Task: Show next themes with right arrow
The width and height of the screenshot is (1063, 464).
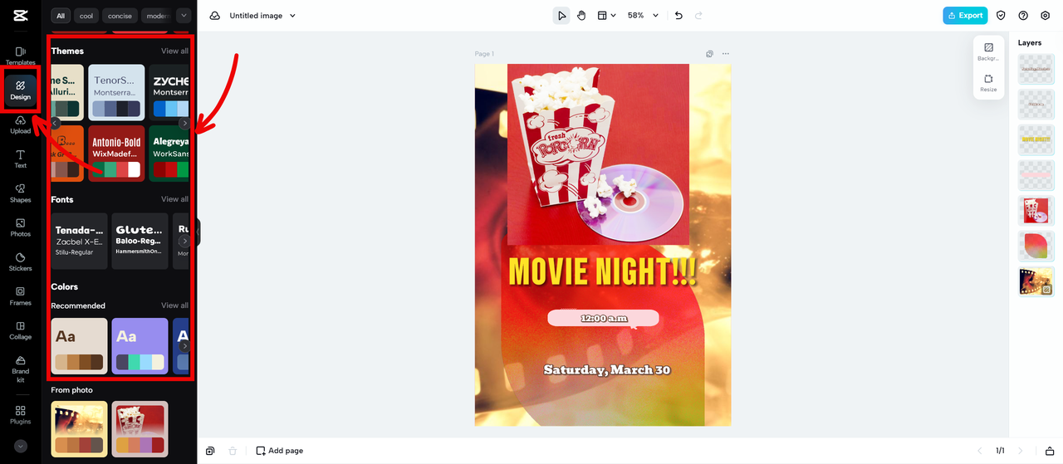Action: pyautogui.click(x=184, y=123)
